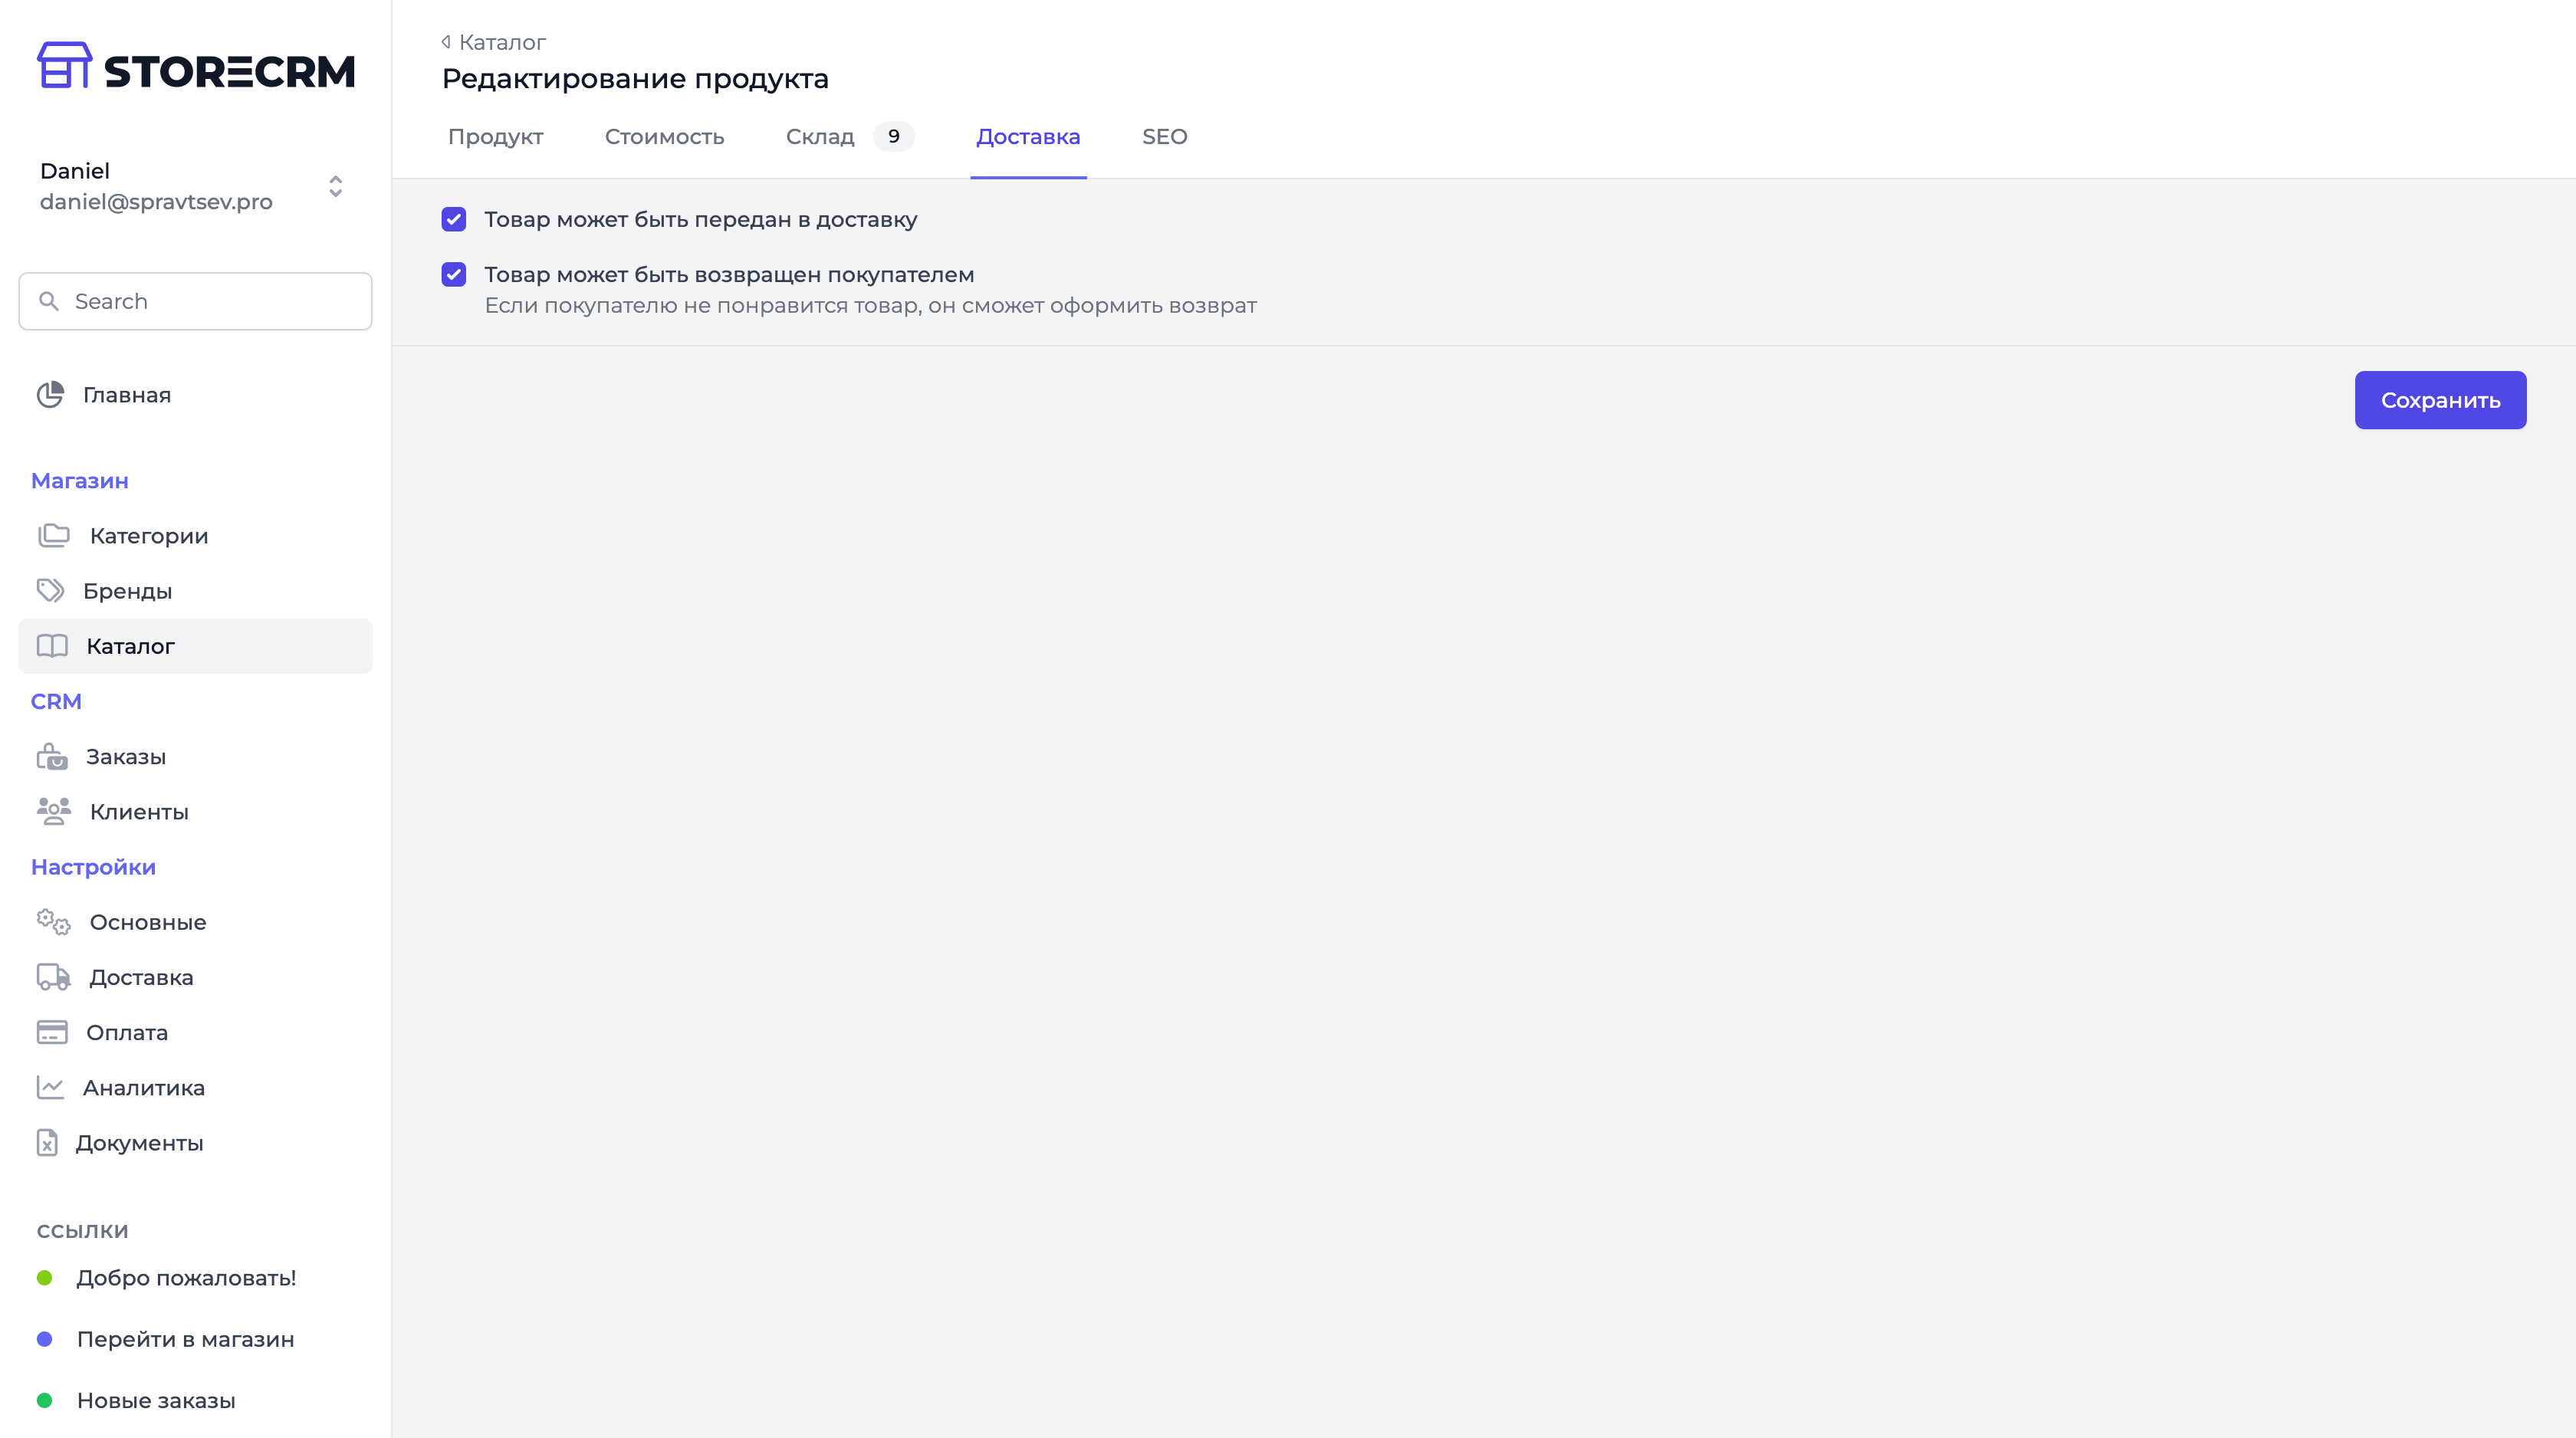Click the Клиенты people icon
Viewport: 2576px width, 1438px height.
(53, 812)
